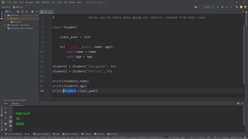Open the Window menu
This screenshot has width=248, height=139.
tap(72, 2)
